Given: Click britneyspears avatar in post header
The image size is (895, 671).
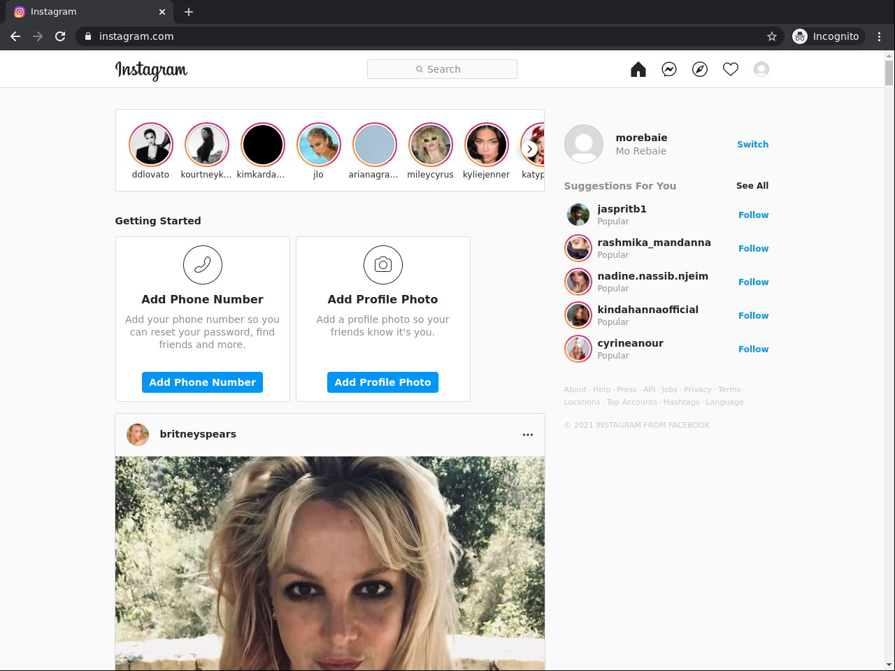Looking at the screenshot, I should [138, 435].
